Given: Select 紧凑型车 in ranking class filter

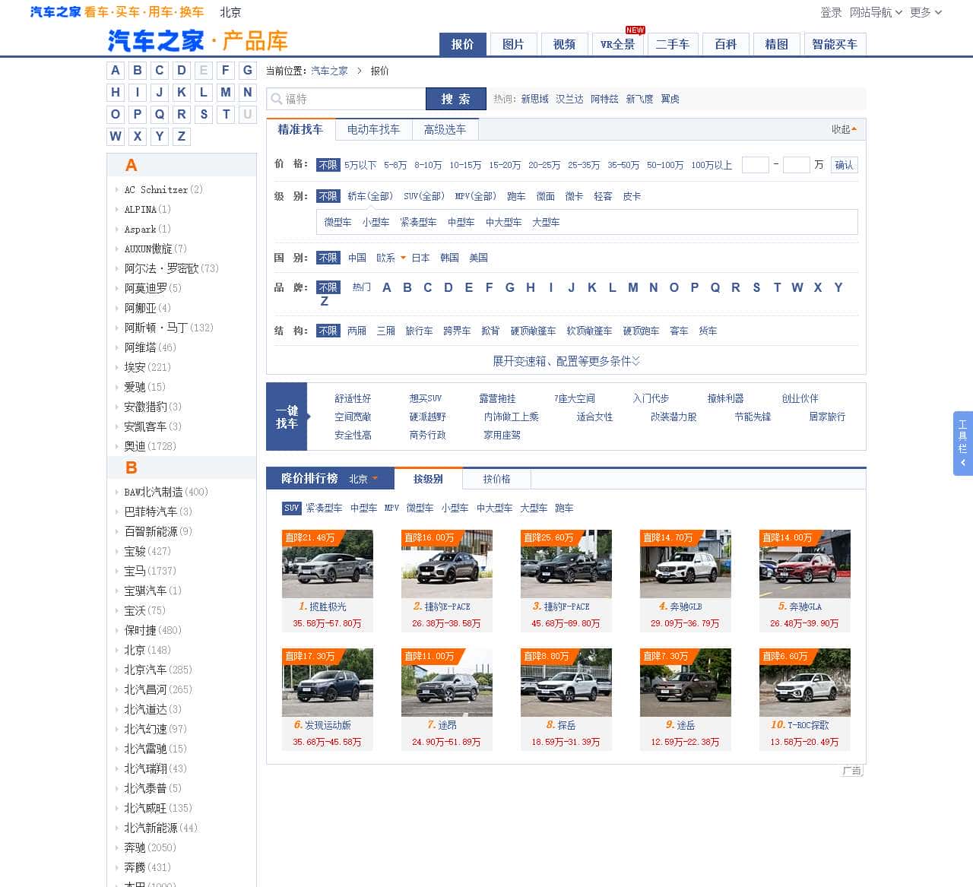Looking at the screenshot, I should click(x=324, y=508).
